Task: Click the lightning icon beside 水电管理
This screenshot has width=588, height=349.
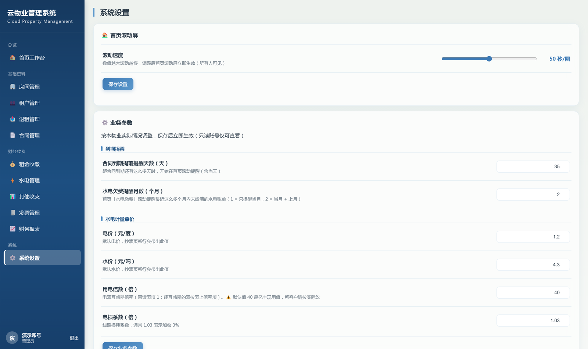Action: click(12, 180)
